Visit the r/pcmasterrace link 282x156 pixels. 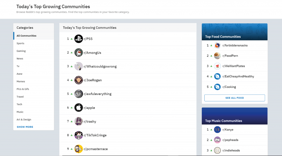96,149
